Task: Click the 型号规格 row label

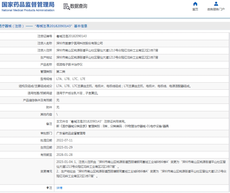Action: tap(46, 79)
